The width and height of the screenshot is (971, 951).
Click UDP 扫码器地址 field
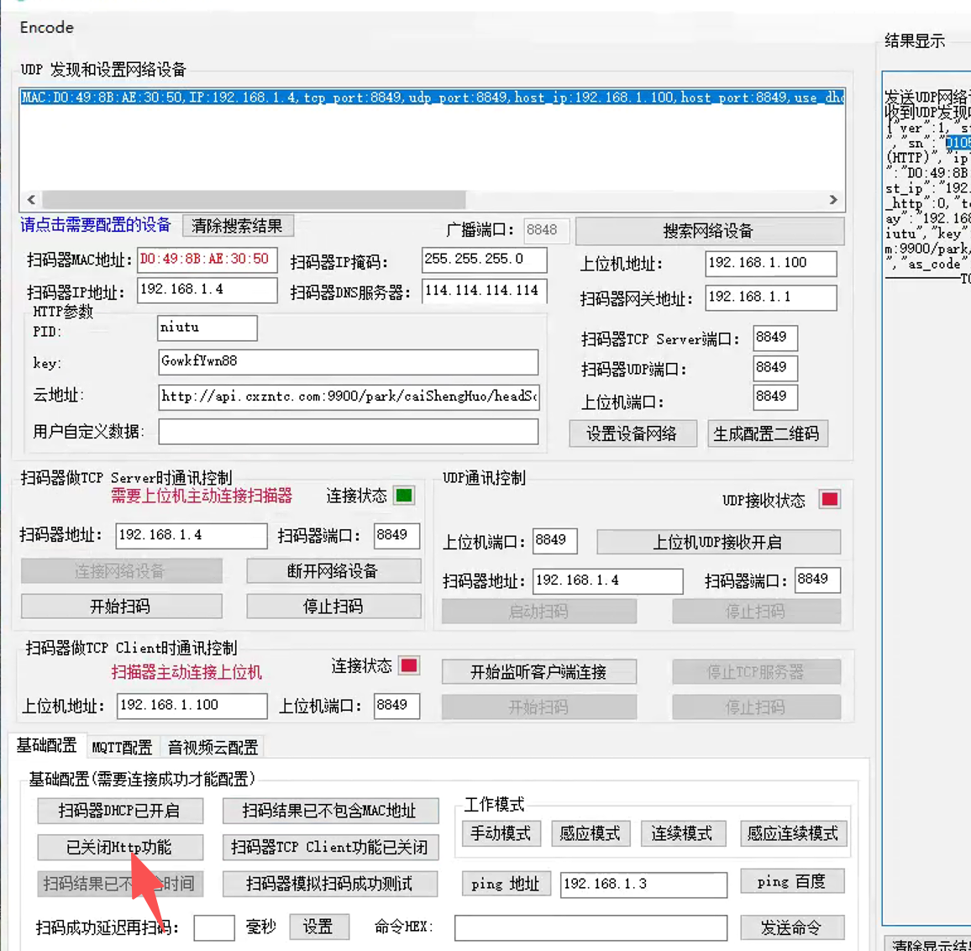[x=607, y=581]
